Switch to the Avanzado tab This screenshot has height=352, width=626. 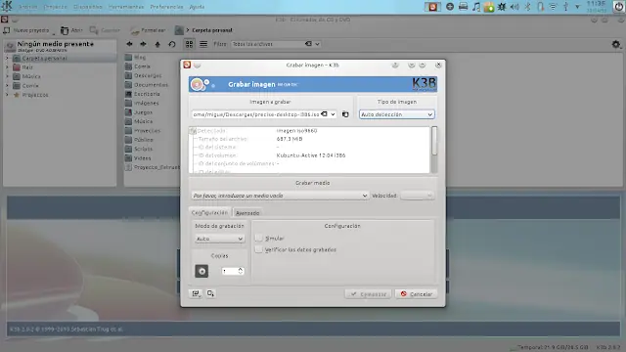point(247,213)
